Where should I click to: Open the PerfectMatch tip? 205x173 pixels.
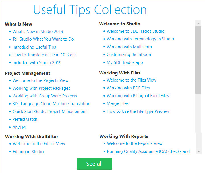25,119
